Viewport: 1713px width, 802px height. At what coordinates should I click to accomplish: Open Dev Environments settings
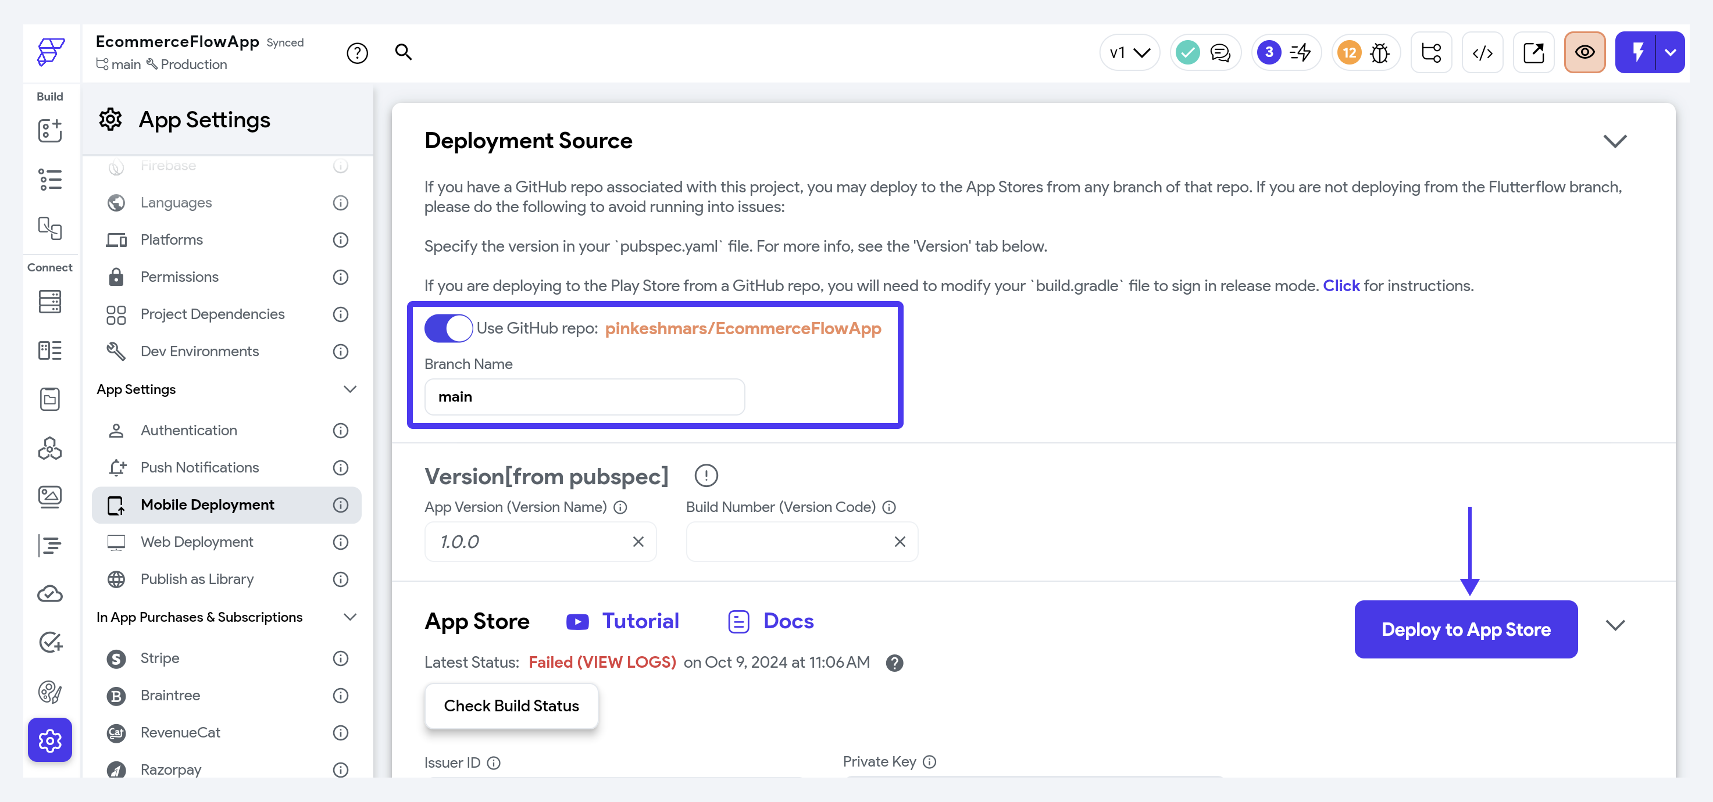(226, 352)
